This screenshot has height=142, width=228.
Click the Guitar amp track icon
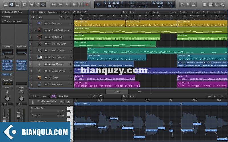(x=40, y=78)
